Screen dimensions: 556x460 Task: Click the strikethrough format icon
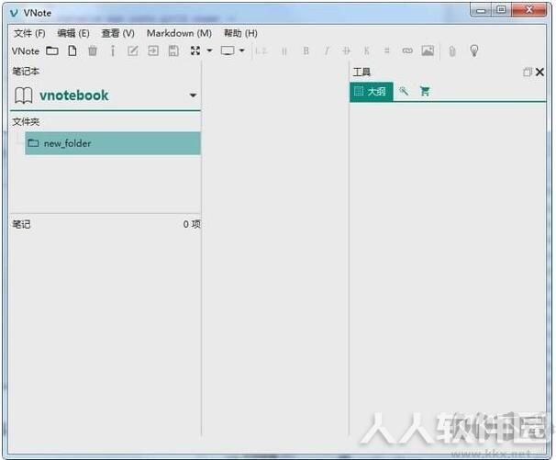pos(347,50)
